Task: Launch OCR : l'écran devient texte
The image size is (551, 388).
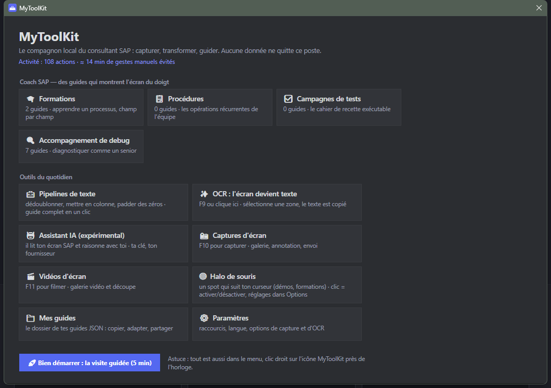Action: 255,194
